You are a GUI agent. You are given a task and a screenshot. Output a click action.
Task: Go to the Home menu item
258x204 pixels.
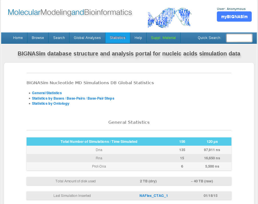click(x=18, y=38)
